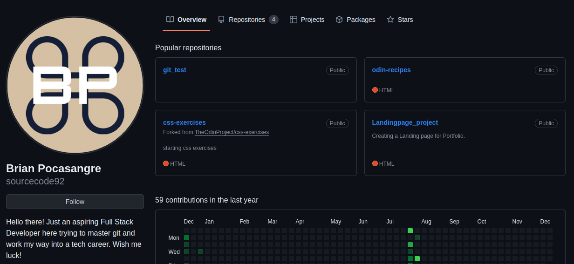Follow the user sourcecode92

[x=75, y=202]
